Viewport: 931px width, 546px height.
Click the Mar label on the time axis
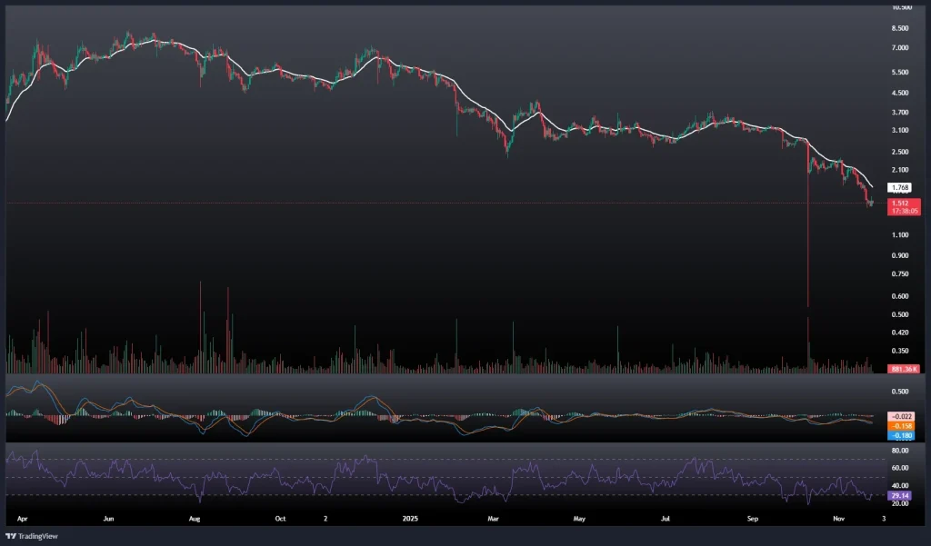493,520
